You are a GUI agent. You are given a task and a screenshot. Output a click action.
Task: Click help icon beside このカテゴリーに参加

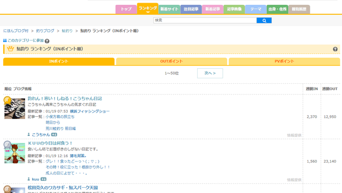47,41
